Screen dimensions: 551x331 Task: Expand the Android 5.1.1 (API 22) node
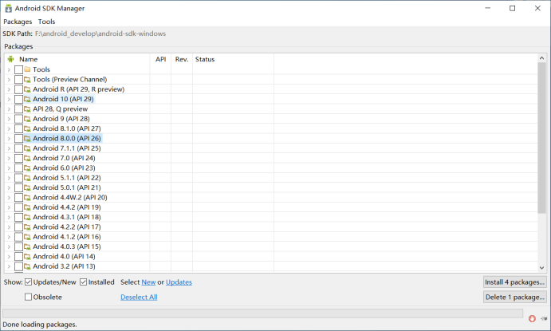[9, 178]
